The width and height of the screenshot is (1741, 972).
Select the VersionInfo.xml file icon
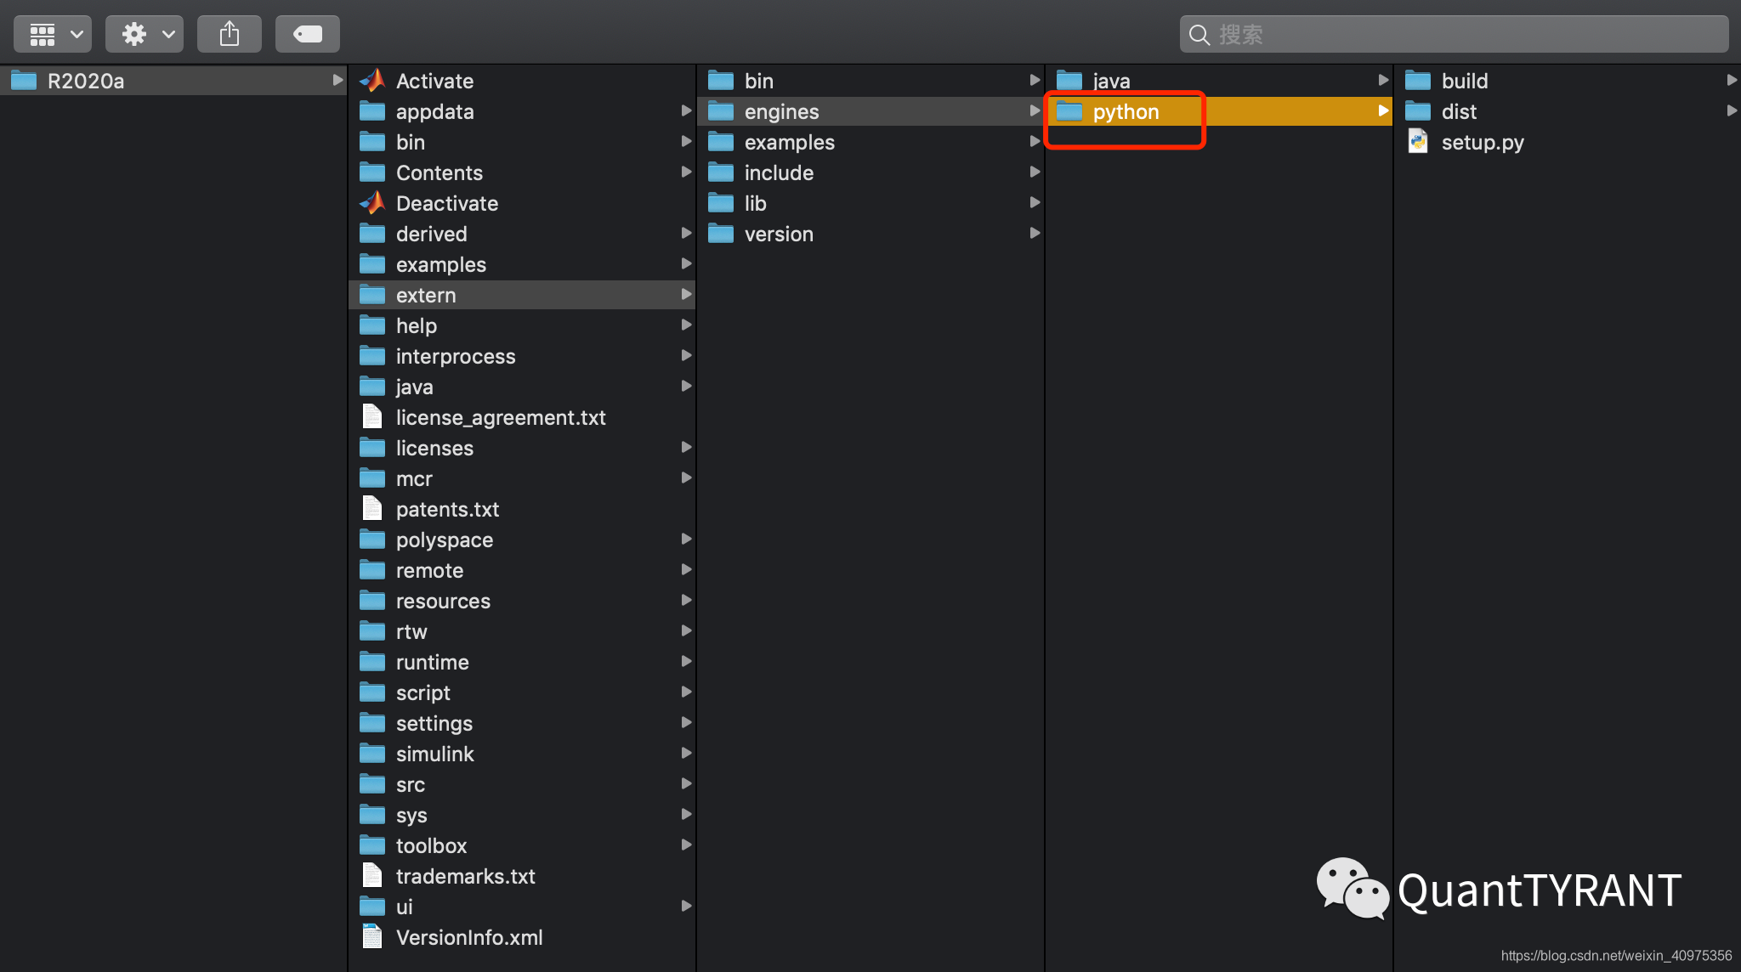(372, 937)
